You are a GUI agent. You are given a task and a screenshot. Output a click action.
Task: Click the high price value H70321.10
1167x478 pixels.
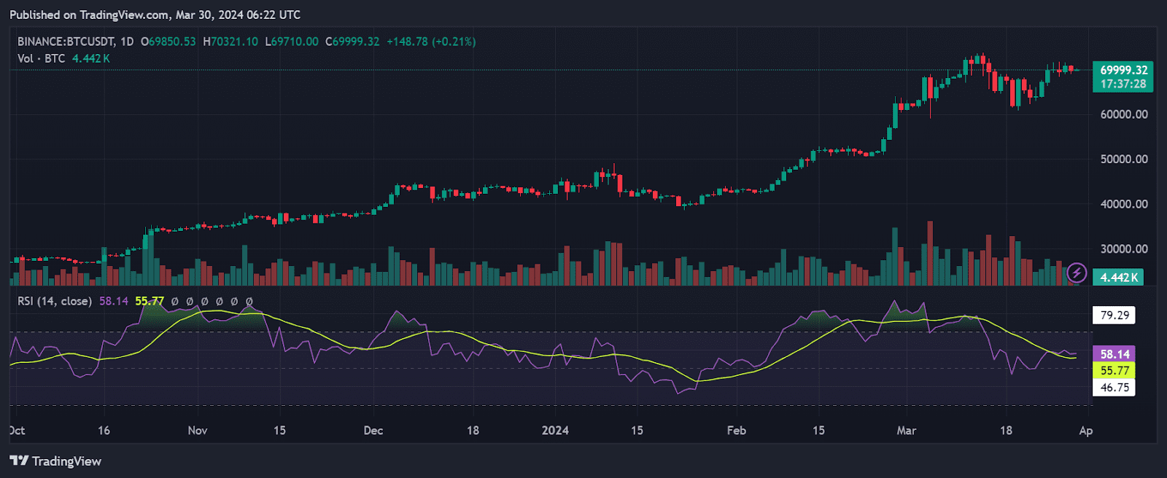[x=230, y=42]
